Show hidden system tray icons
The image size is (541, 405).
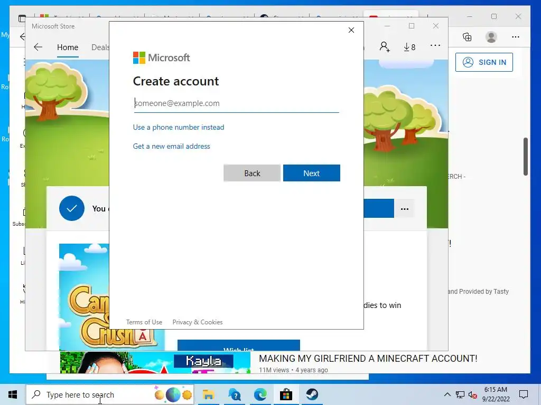(x=447, y=394)
